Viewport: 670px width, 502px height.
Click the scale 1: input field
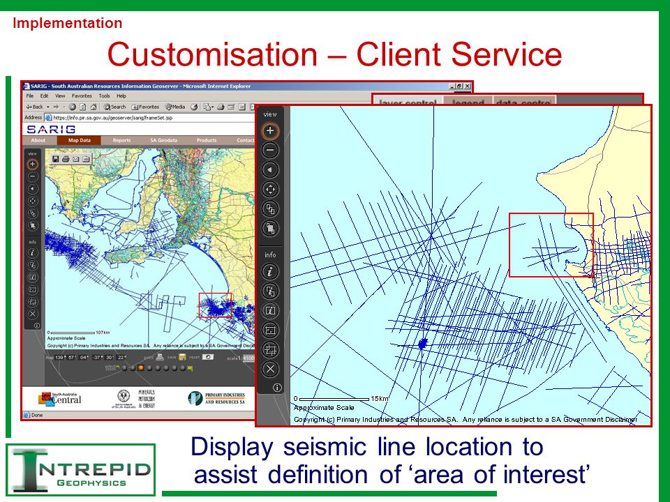248,358
